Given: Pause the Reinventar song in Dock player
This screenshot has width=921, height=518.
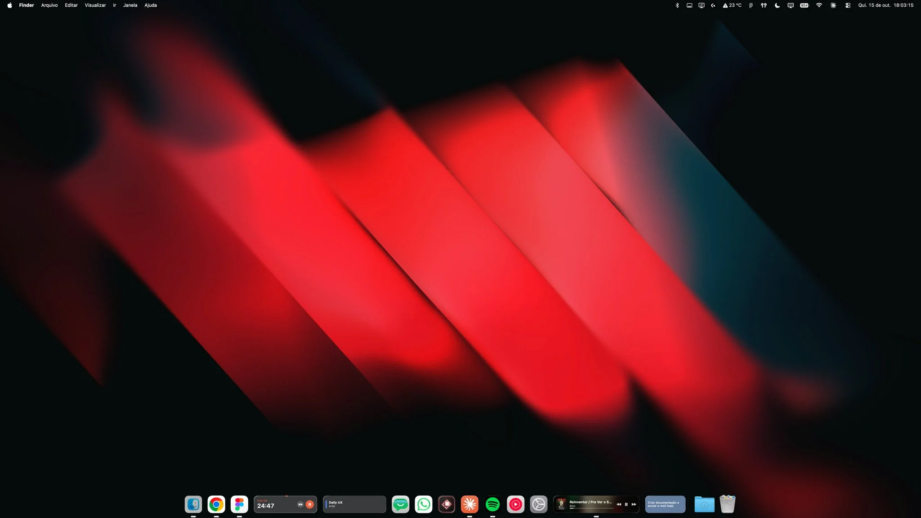Looking at the screenshot, I should (626, 505).
